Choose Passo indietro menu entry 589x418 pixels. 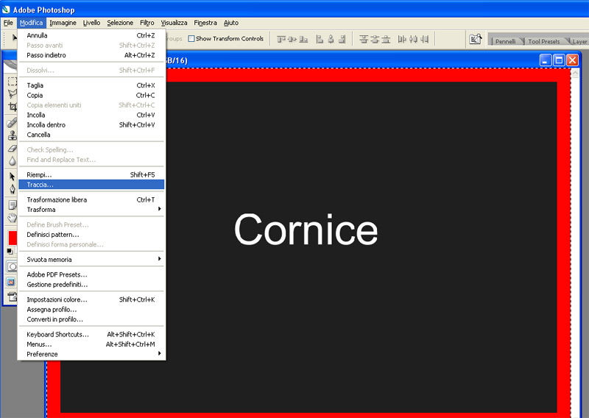(x=91, y=55)
